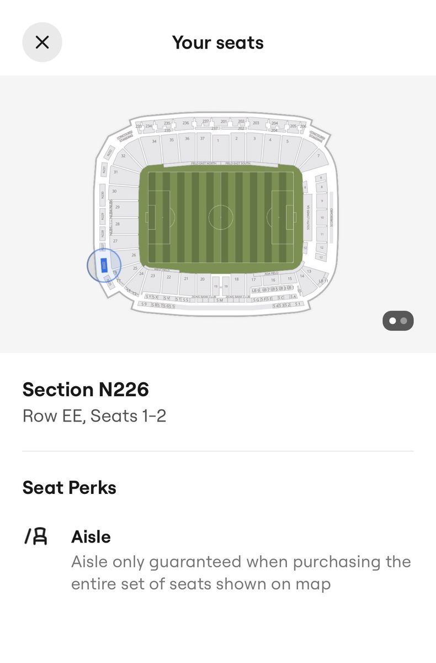Tap the X close icon at top left

click(42, 43)
